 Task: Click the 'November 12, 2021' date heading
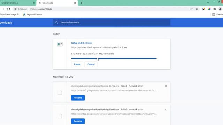tap(64, 77)
